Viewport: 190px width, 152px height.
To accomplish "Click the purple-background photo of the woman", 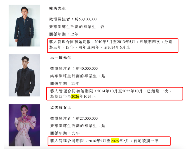I will [x=24, y=125].
